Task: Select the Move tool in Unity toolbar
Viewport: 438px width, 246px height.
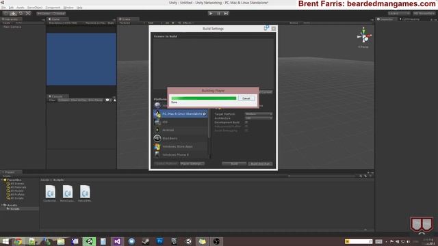Action: [13, 14]
